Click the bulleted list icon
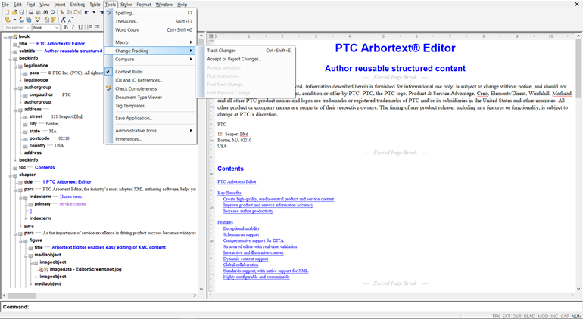583x319 pixels. pos(97,27)
